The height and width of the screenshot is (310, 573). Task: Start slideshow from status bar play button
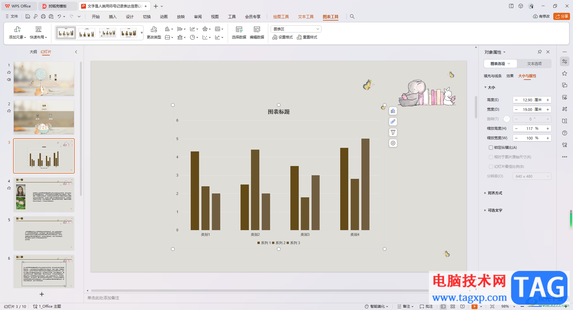pyautogui.click(x=474, y=306)
